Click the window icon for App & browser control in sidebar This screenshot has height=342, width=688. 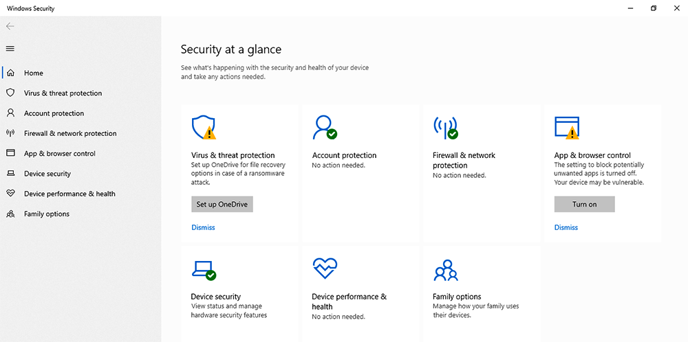pyautogui.click(x=10, y=153)
